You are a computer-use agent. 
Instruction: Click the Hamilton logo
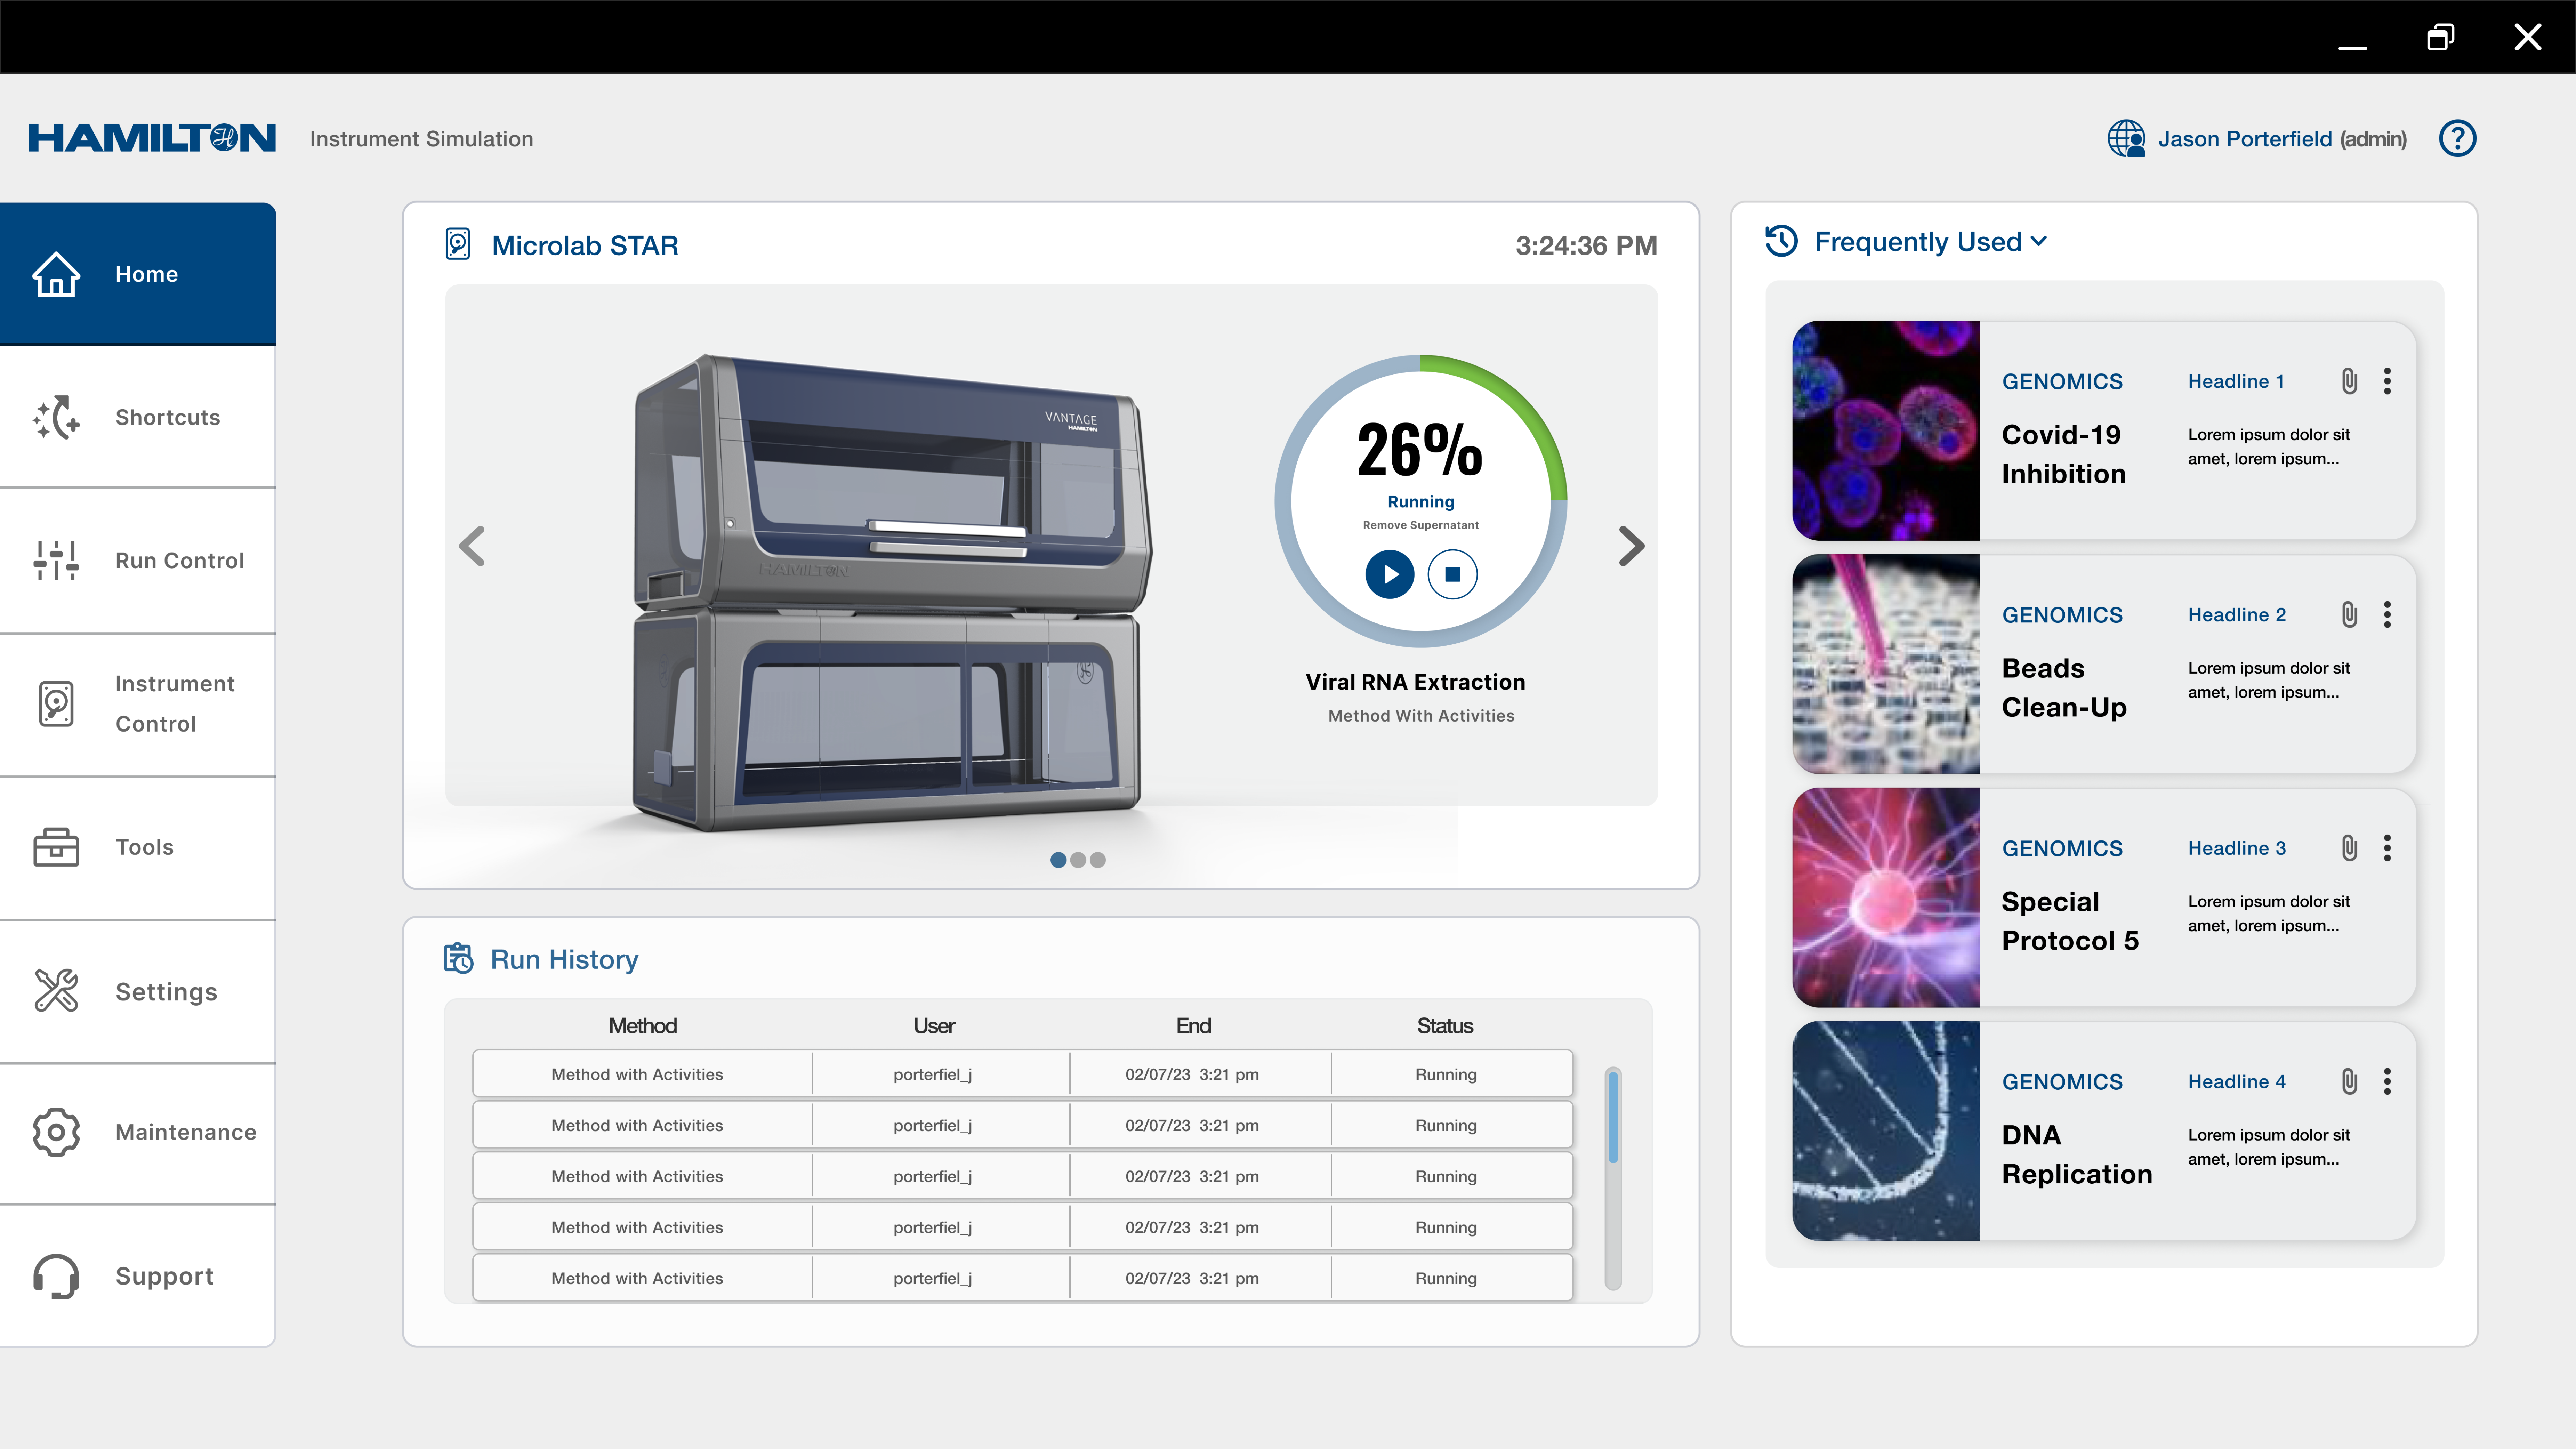[x=152, y=138]
